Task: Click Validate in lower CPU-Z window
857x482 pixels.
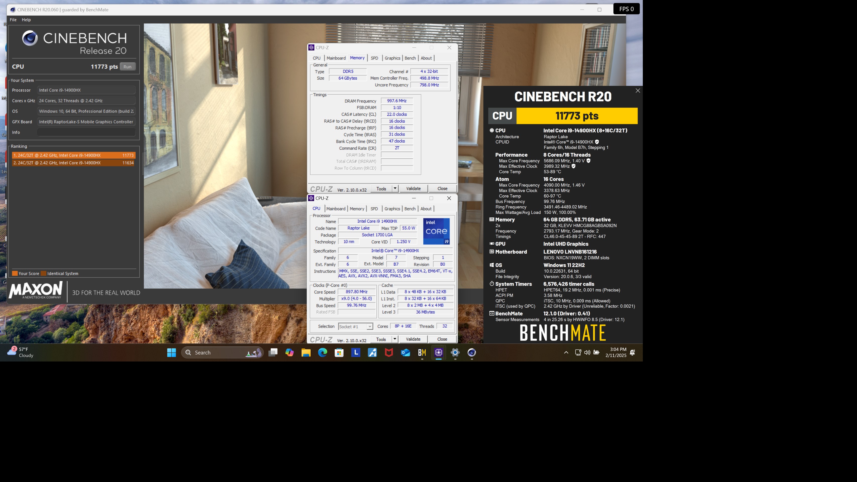Action: tap(413, 339)
